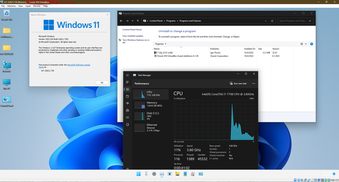Click Run new task in Task Manager
This screenshot has height=182, width=339.
tap(238, 83)
